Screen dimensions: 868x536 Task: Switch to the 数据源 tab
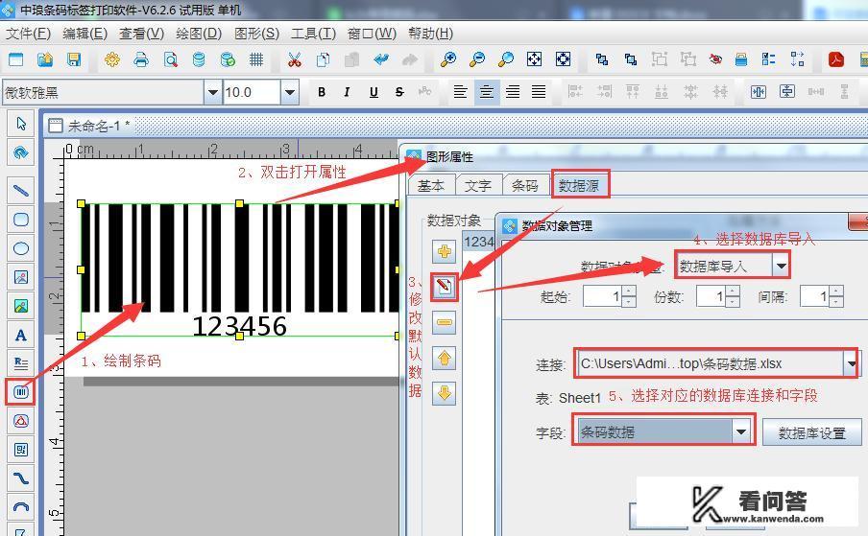[x=579, y=185]
